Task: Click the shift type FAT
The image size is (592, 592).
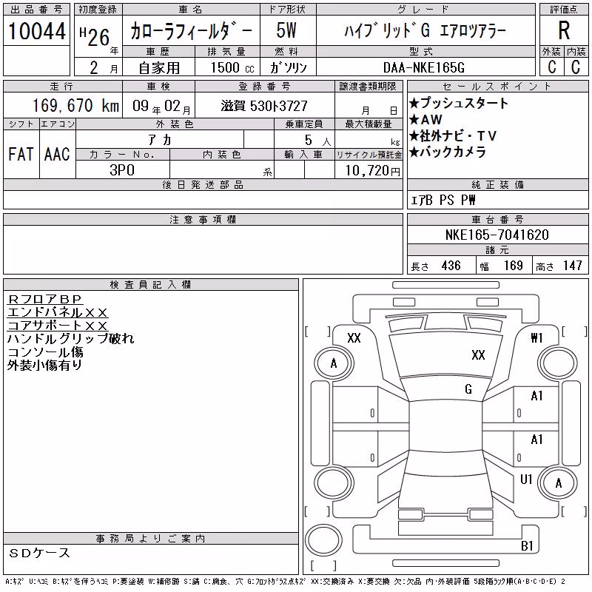Action: [21, 154]
